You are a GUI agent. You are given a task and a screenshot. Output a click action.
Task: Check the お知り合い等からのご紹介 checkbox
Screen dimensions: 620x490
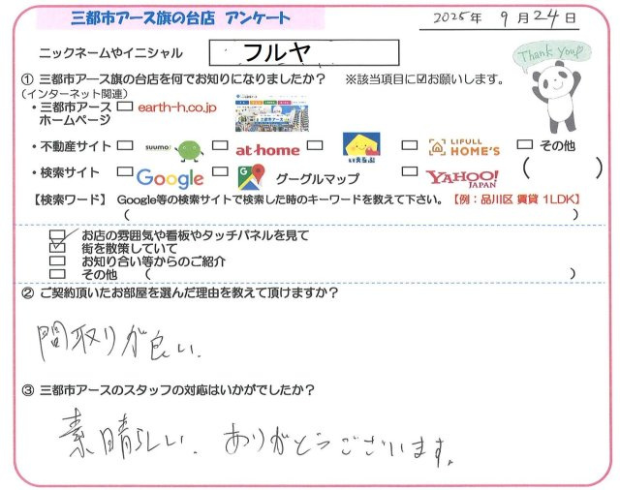[x=57, y=261]
